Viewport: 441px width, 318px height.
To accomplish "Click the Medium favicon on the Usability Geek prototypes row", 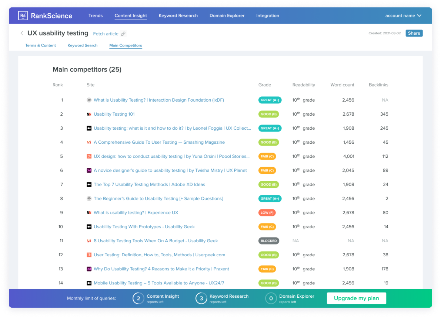I will (88, 226).
